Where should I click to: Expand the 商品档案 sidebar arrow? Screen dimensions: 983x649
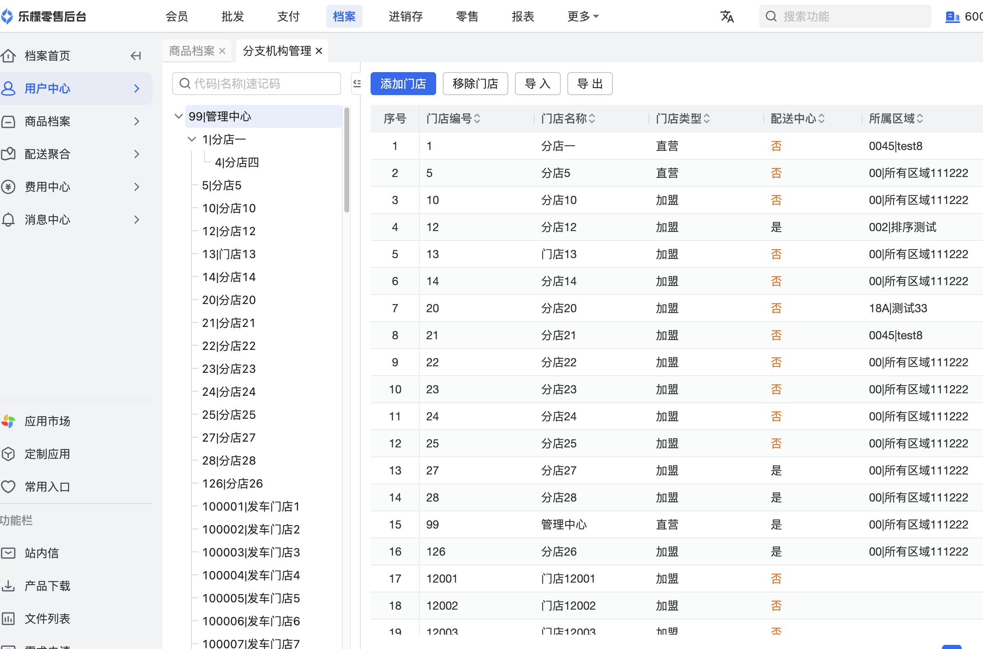click(137, 121)
